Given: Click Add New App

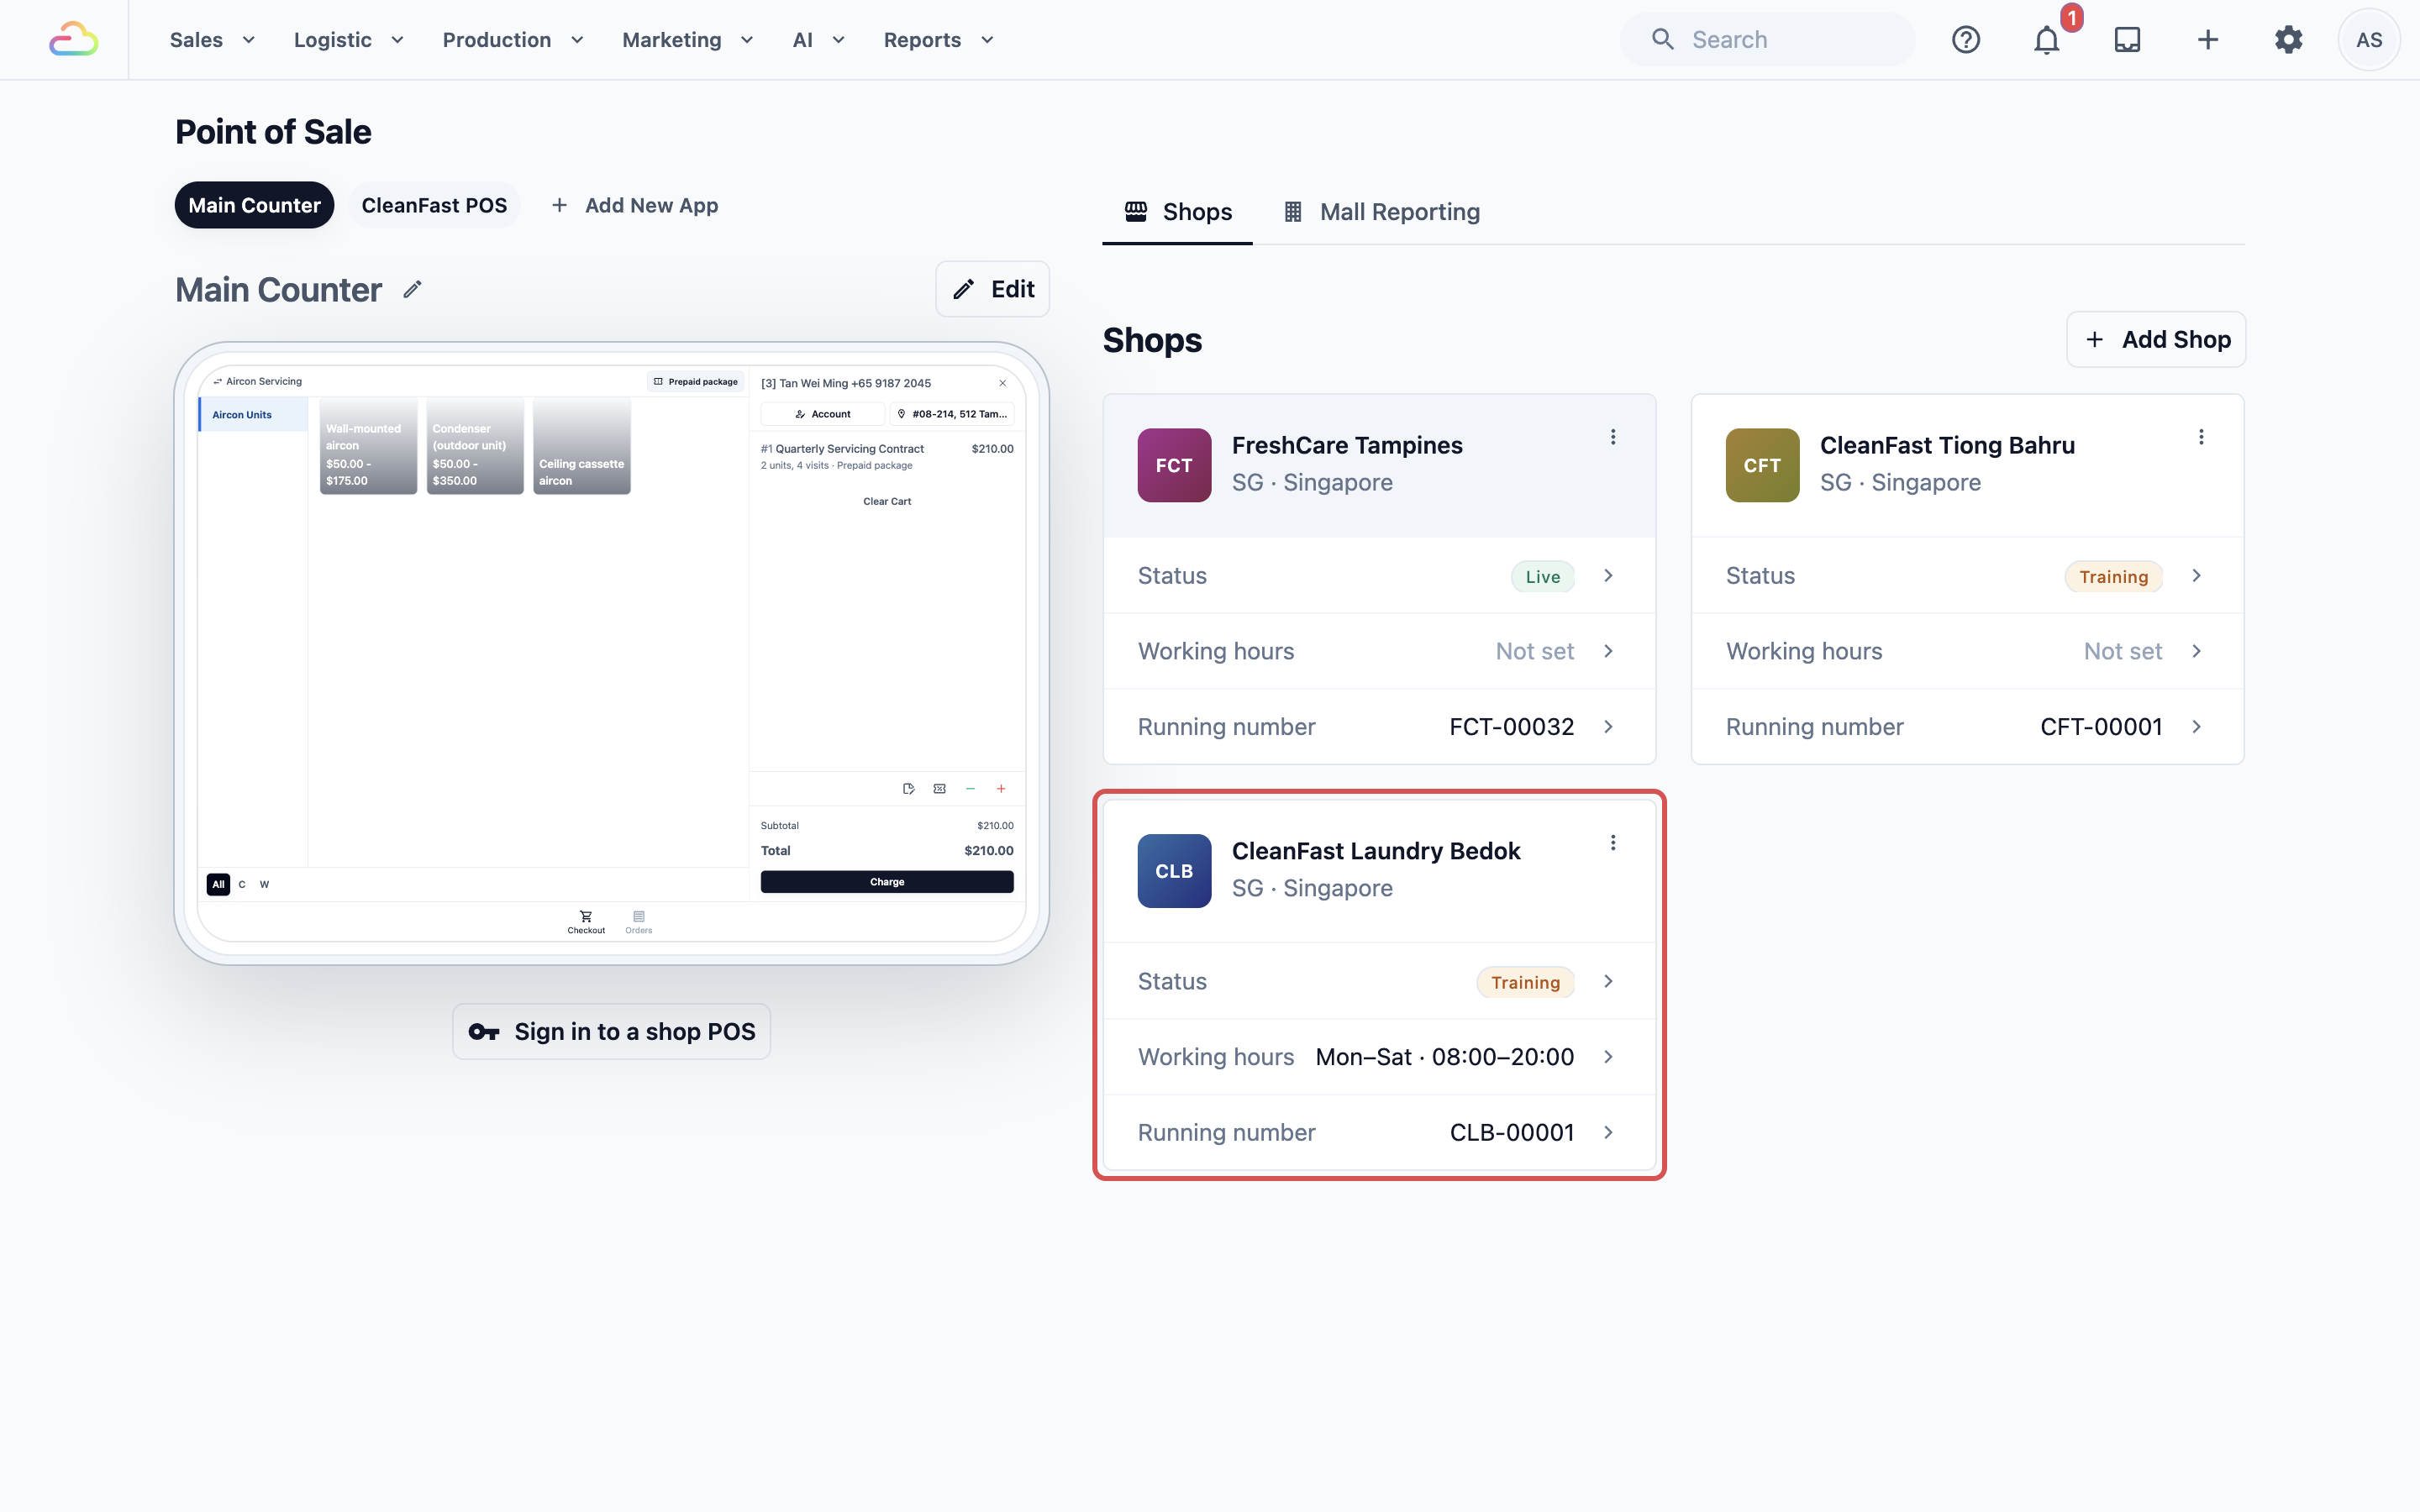Looking at the screenshot, I should click(x=634, y=205).
